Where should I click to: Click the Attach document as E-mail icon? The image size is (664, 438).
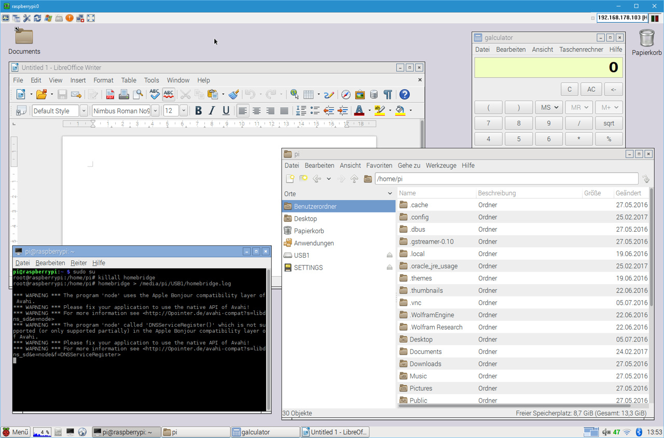coord(76,94)
